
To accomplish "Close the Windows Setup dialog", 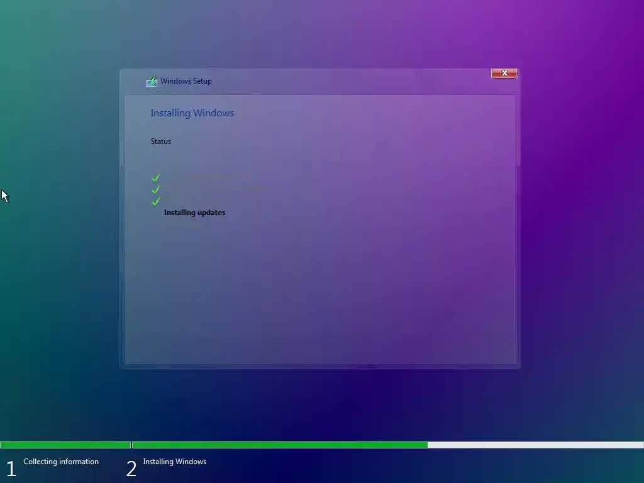I will pos(504,73).
